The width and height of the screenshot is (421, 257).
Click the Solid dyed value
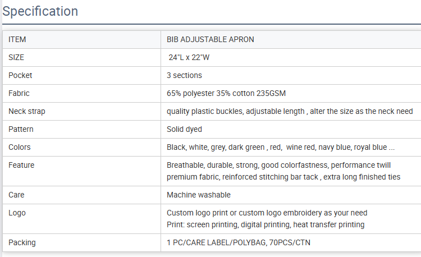184,129
